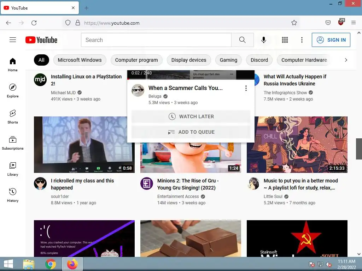This screenshot has width=362, height=271.
Task: Open tracking protection shield icon
Action: click(x=68, y=23)
